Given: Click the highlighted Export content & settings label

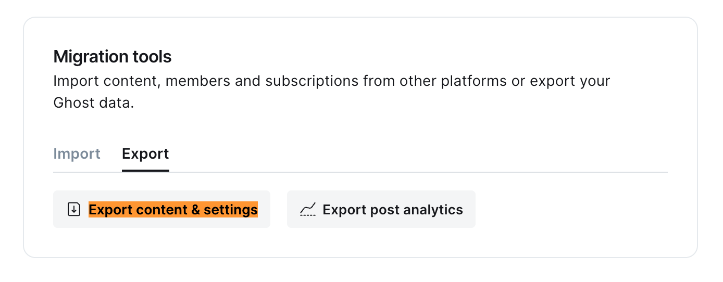Looking at the screenshot, I should coord(173,209).
